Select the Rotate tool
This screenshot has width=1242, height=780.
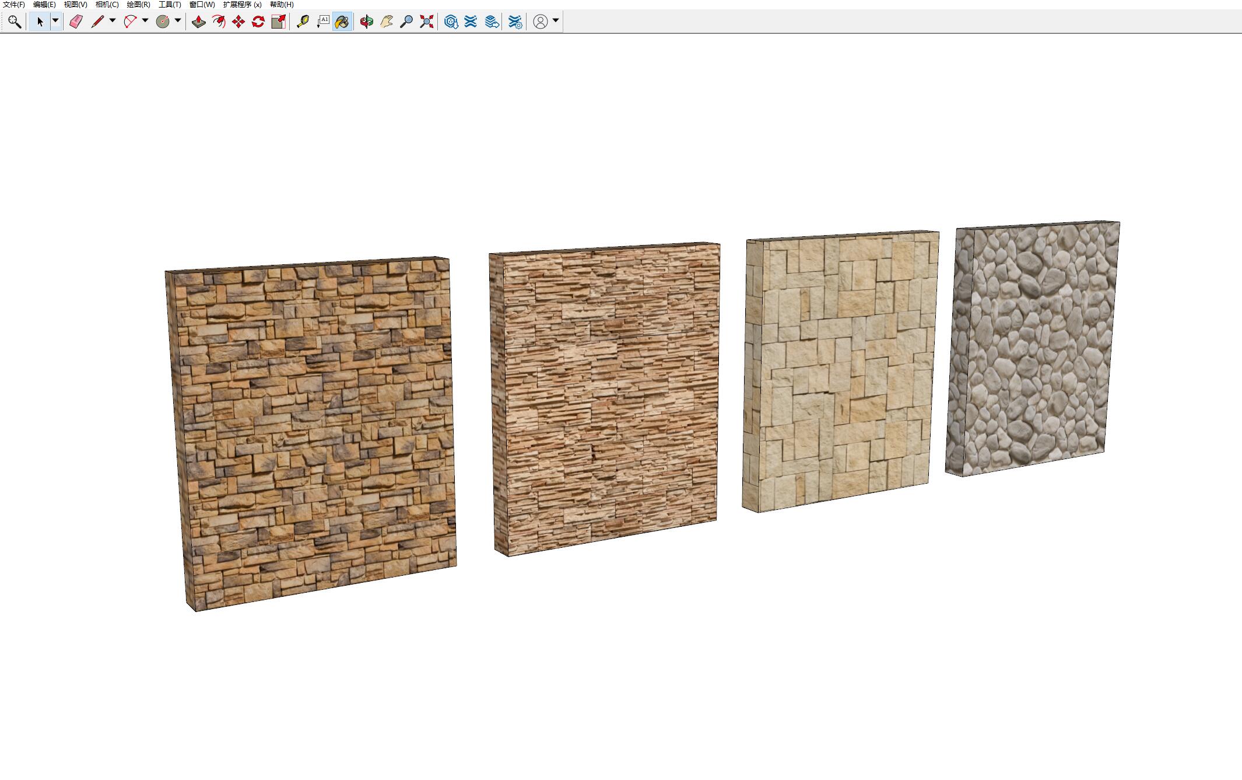tap(258, 22)
